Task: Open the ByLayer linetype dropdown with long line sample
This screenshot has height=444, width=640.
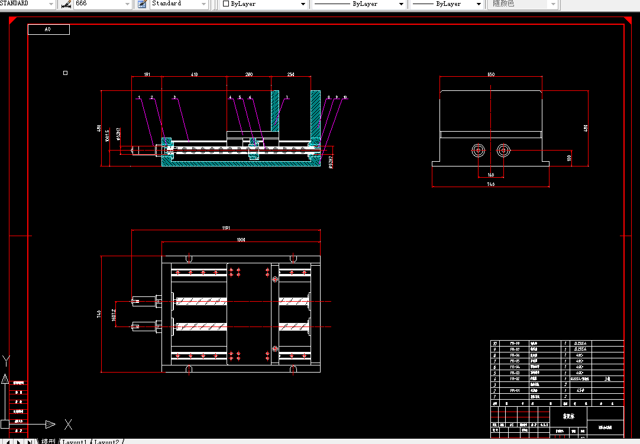Action: [x=401, y=4]
